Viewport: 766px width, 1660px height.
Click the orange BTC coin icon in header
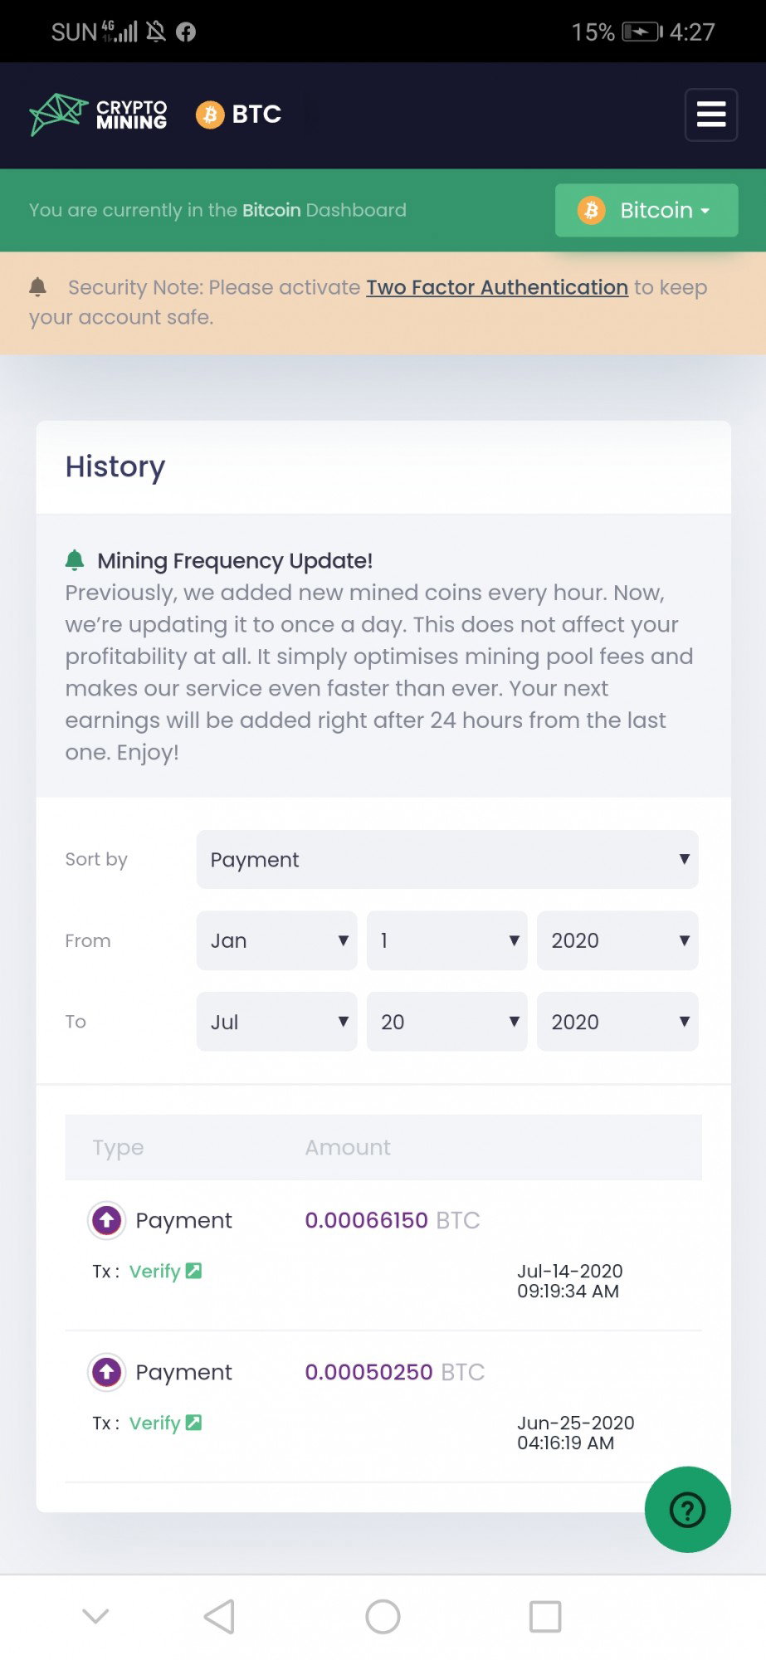click(210, 115)
